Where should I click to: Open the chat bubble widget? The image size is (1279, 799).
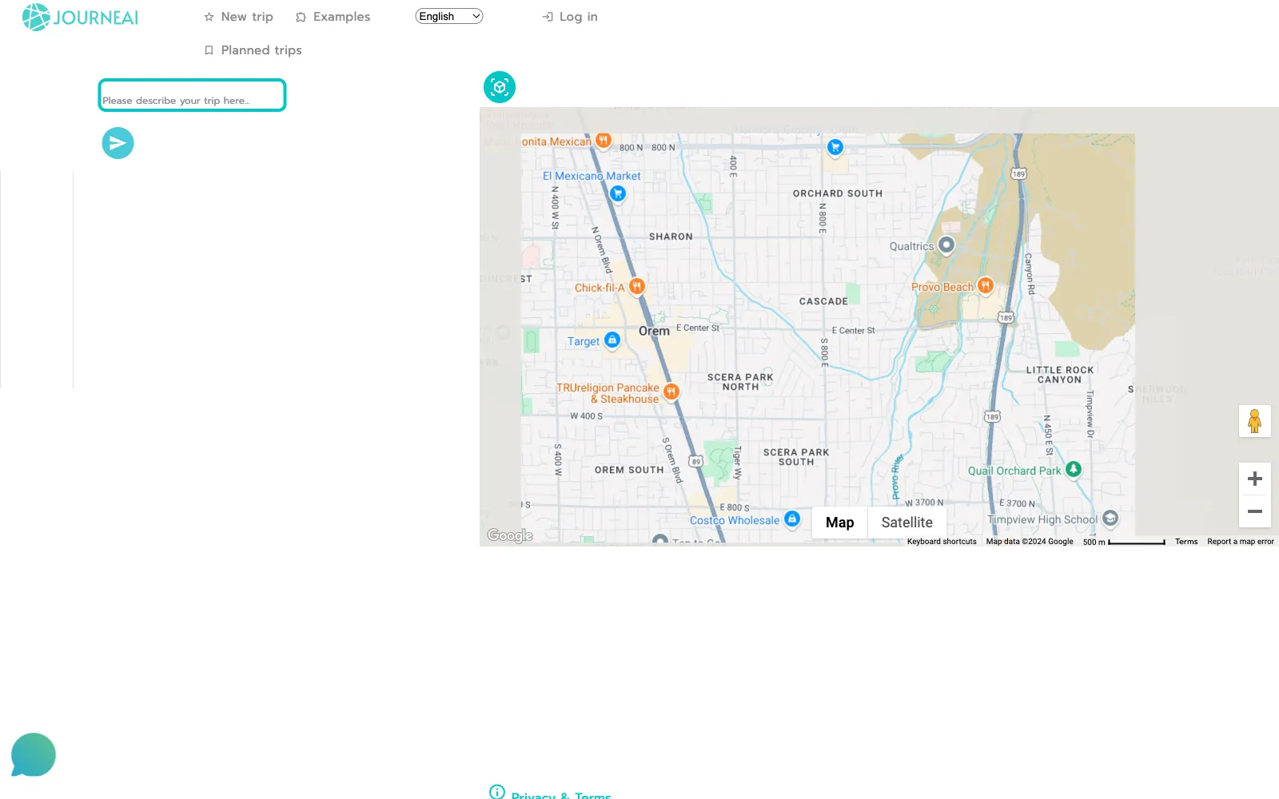[33, 754]
